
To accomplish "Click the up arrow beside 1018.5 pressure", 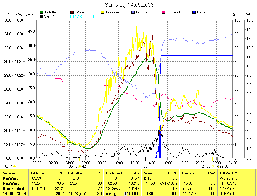I will coord(125,194).
